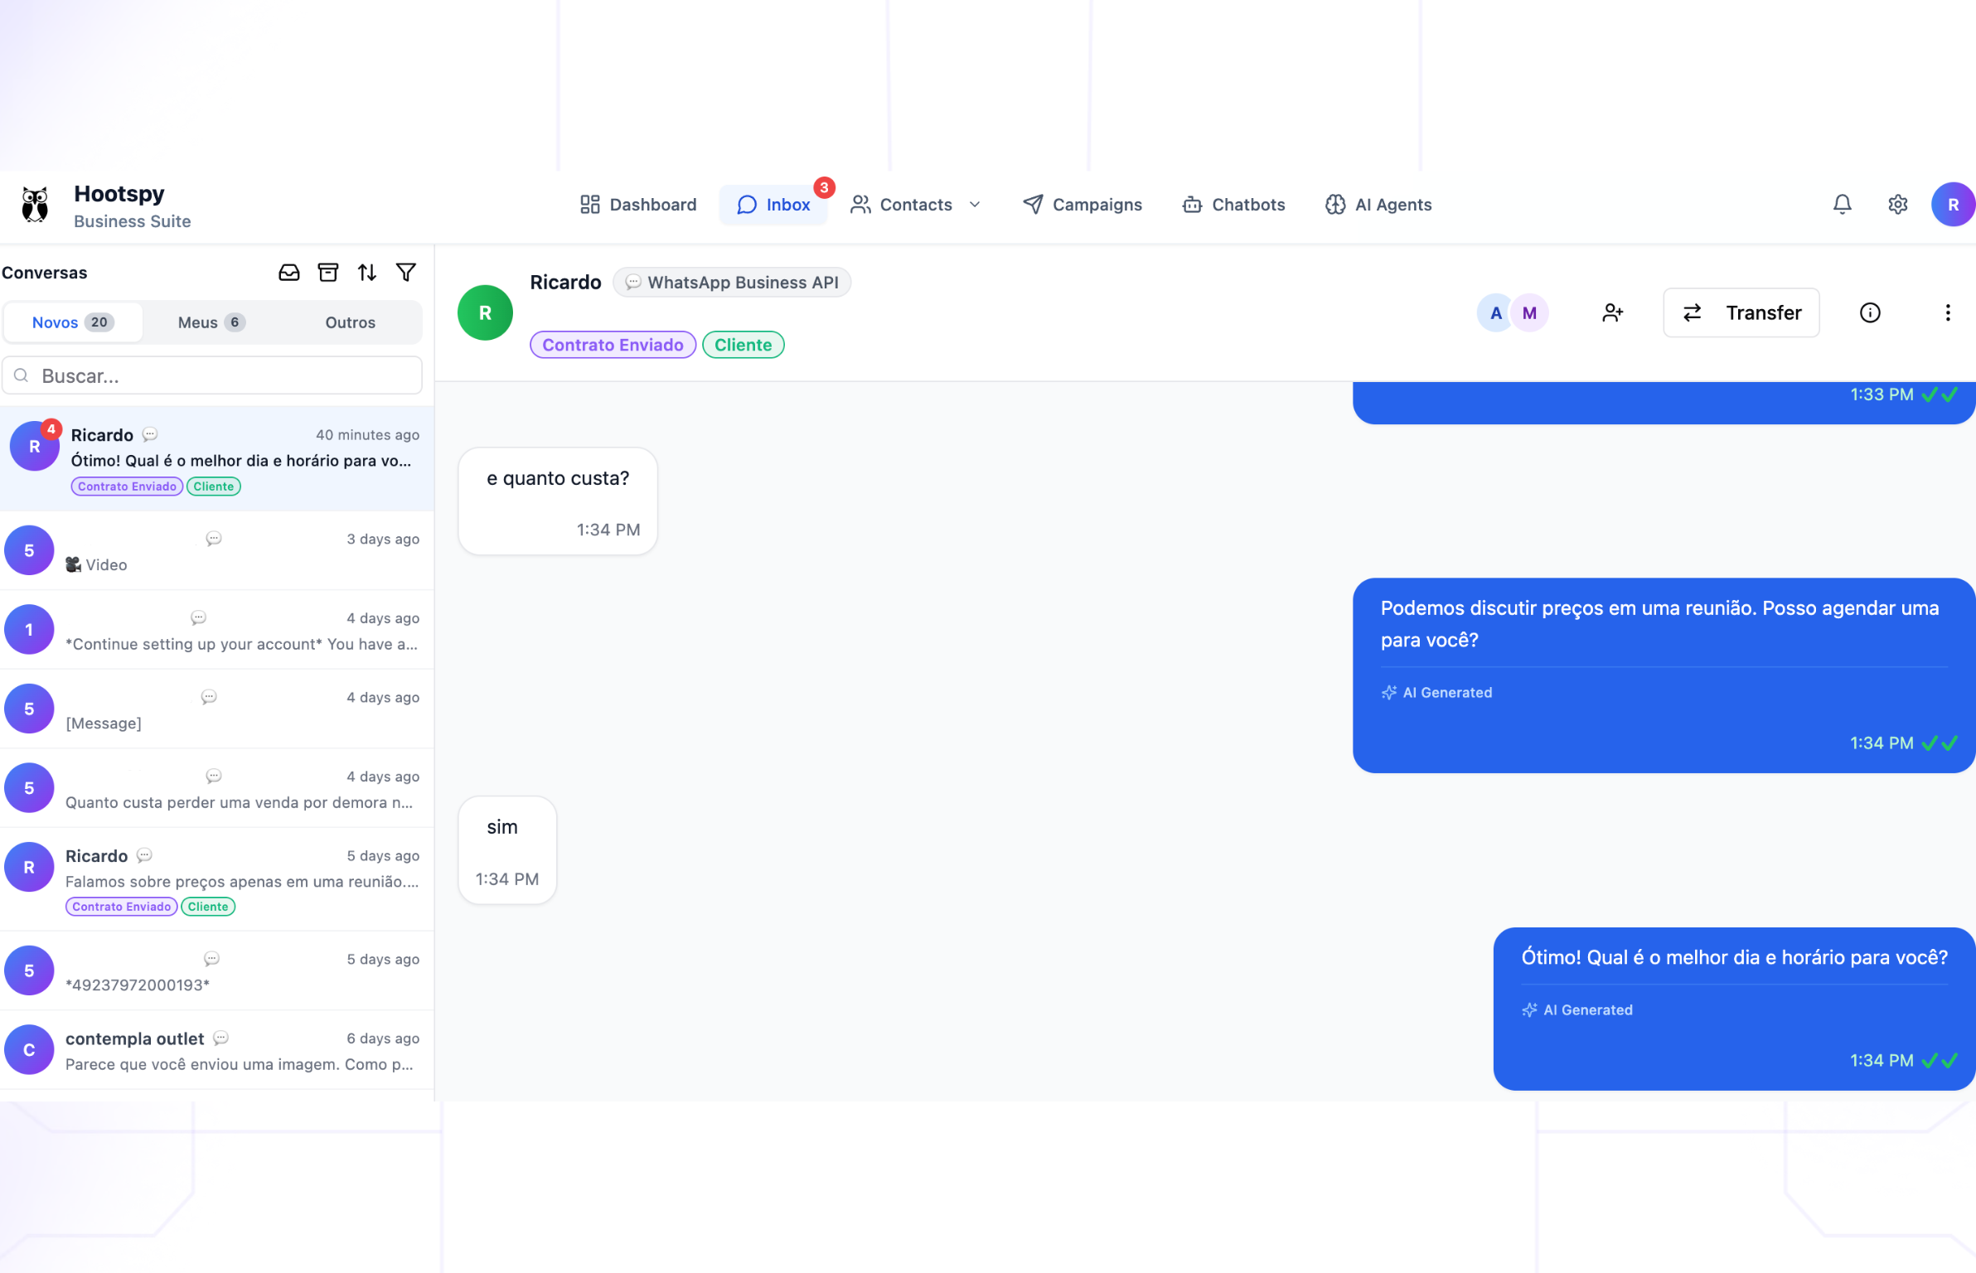Switch to the Outros tab
The width and height of the screenshot is (1976, 1273).
[350, 322]
